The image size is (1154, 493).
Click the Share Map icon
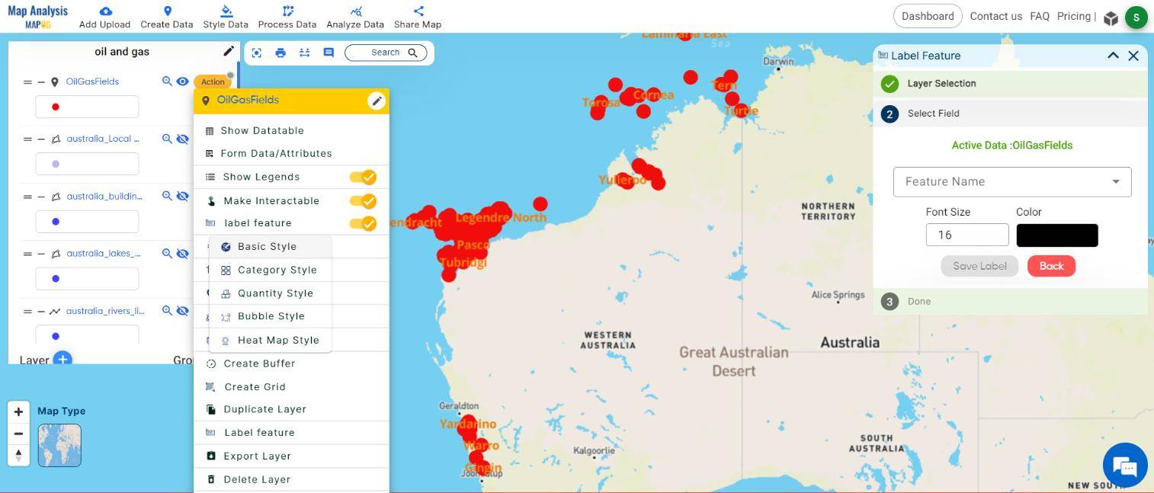coord(418,11)
